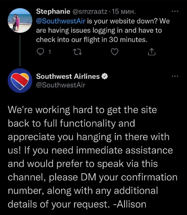This screenshot has width=187, height=215.
Task: Click the thread line connecting both tweets
Action: pyautogui.click(x=20, y=51)
